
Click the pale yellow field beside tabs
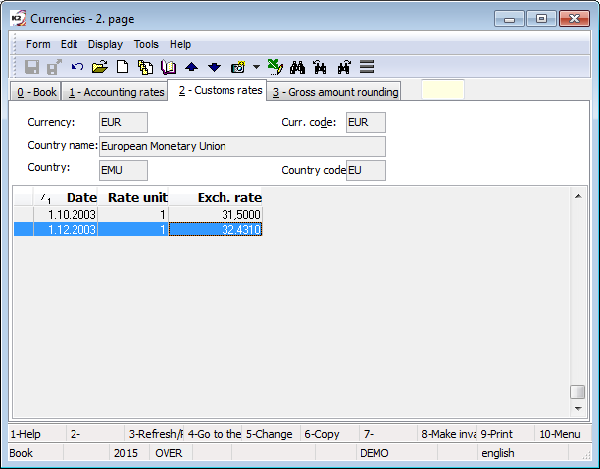[443, 90]
